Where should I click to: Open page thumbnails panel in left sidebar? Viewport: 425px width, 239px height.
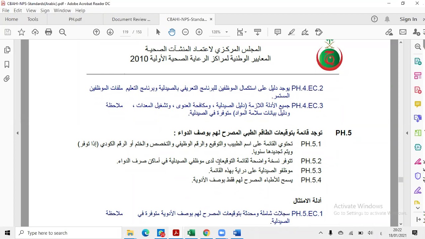(x=7, y=50)
